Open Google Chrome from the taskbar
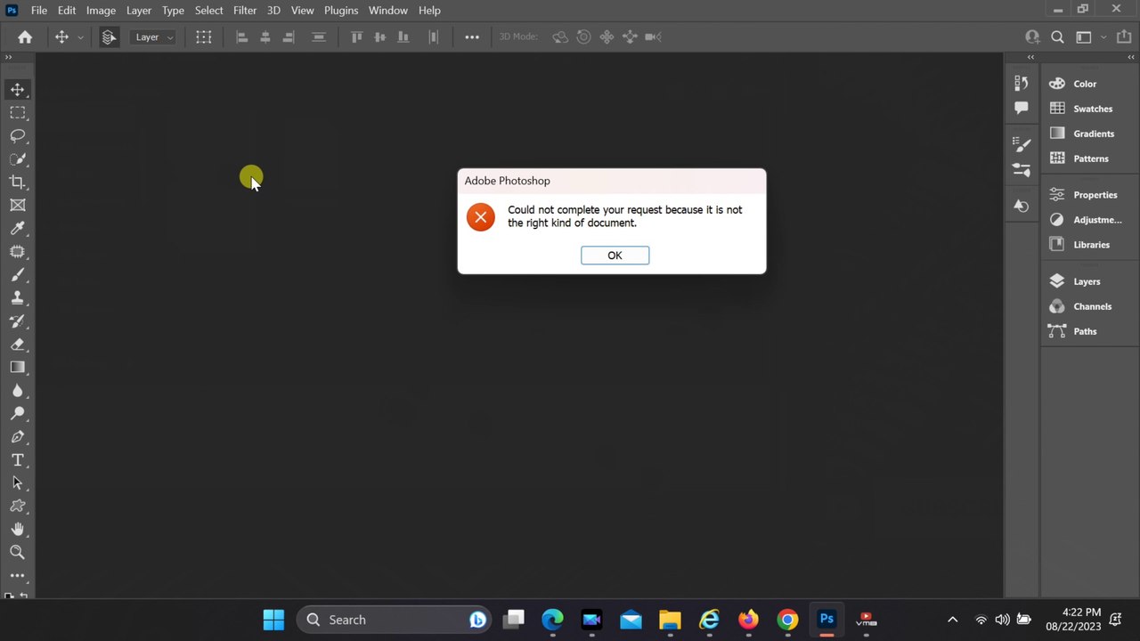1140x641 pixels. [x=787, y=620]
